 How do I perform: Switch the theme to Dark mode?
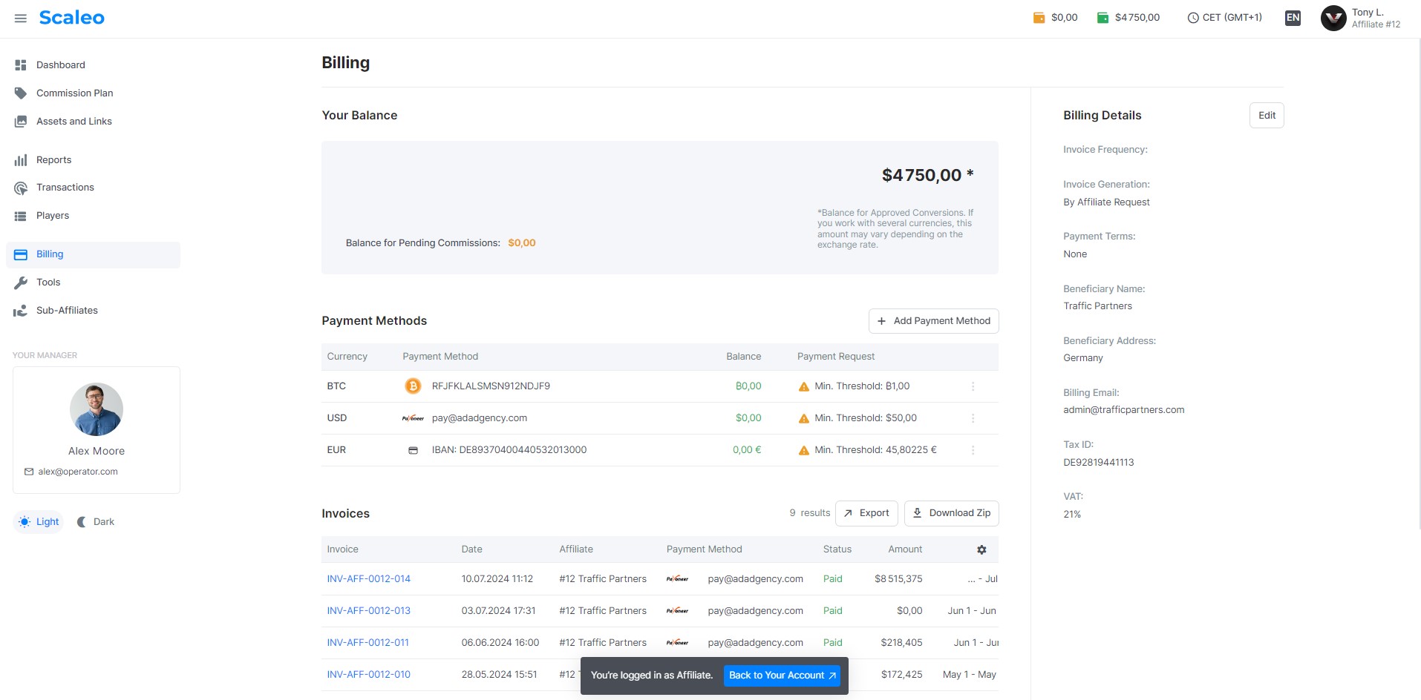point(95,521)
